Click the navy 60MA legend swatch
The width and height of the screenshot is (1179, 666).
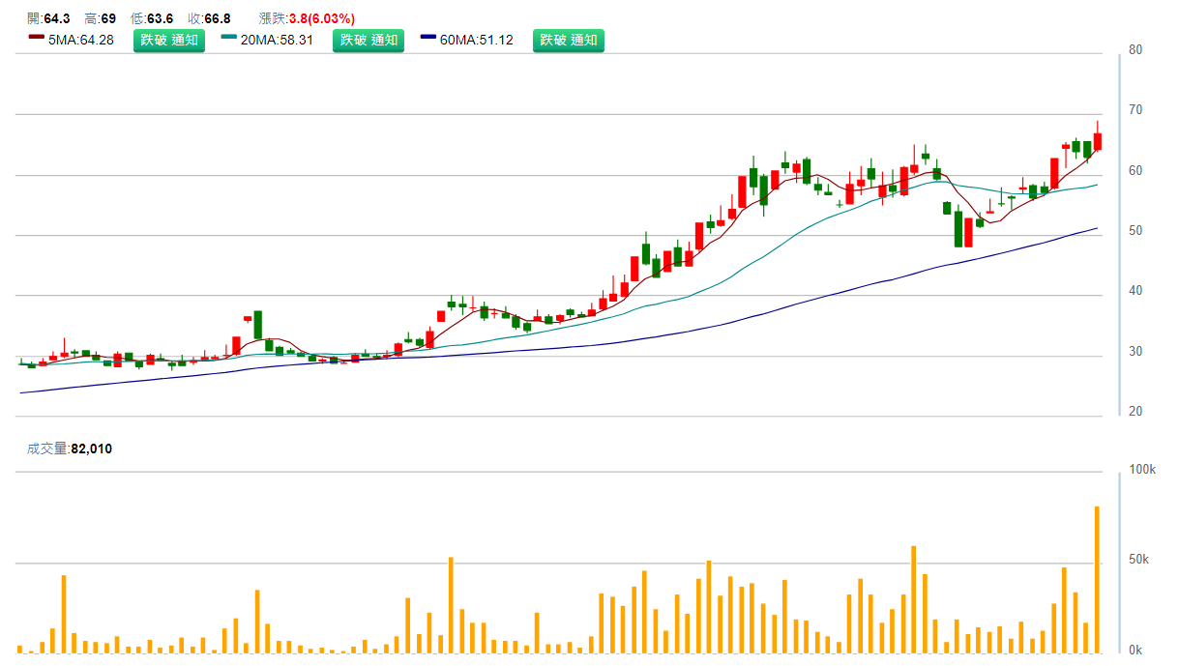point(428,39)
